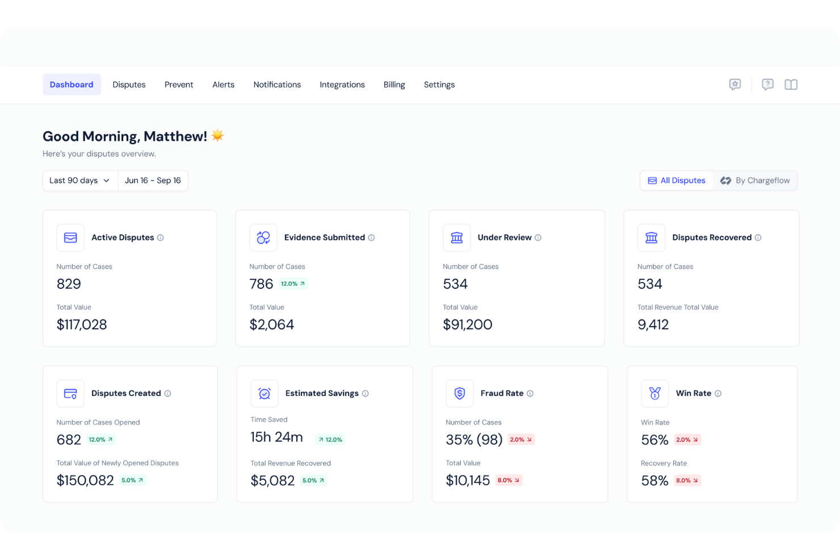The image size is (840, 560).
Task: Click the Evidence Submitted magnifier icon
Action: pyautogui.click(x=263, y=237)
